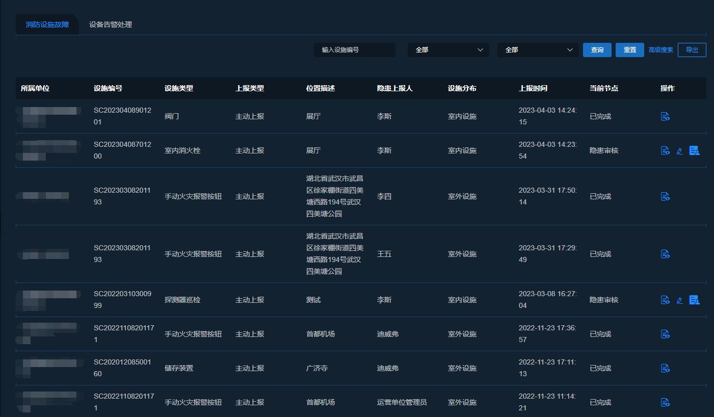Open audit assign icon for 室内消火栓 row
714x417 pixels.
tap(694, 150)
